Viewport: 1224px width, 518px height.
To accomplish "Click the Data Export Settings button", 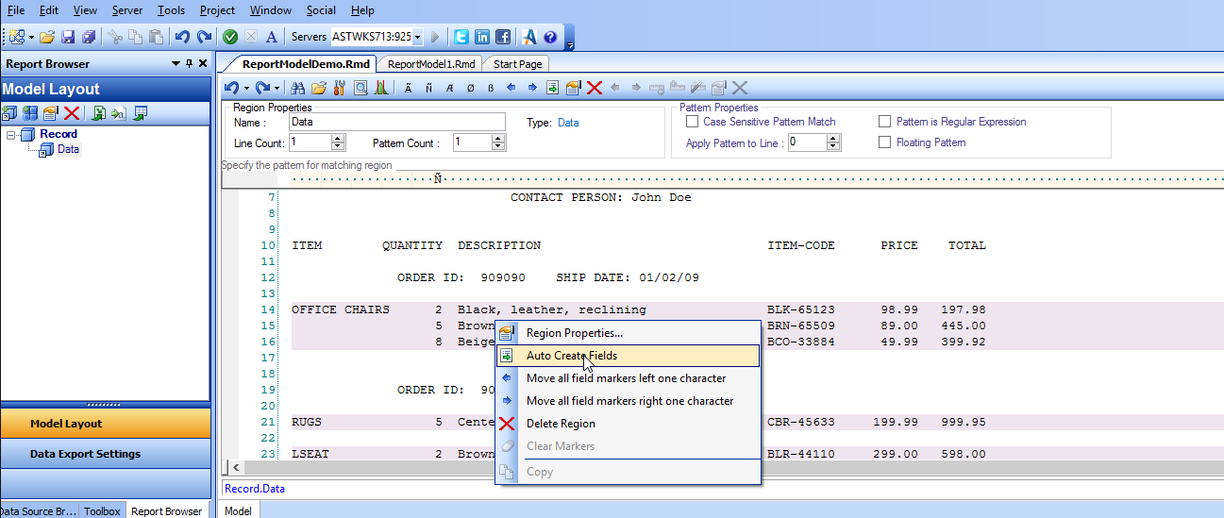I will (x=85, y=454).
